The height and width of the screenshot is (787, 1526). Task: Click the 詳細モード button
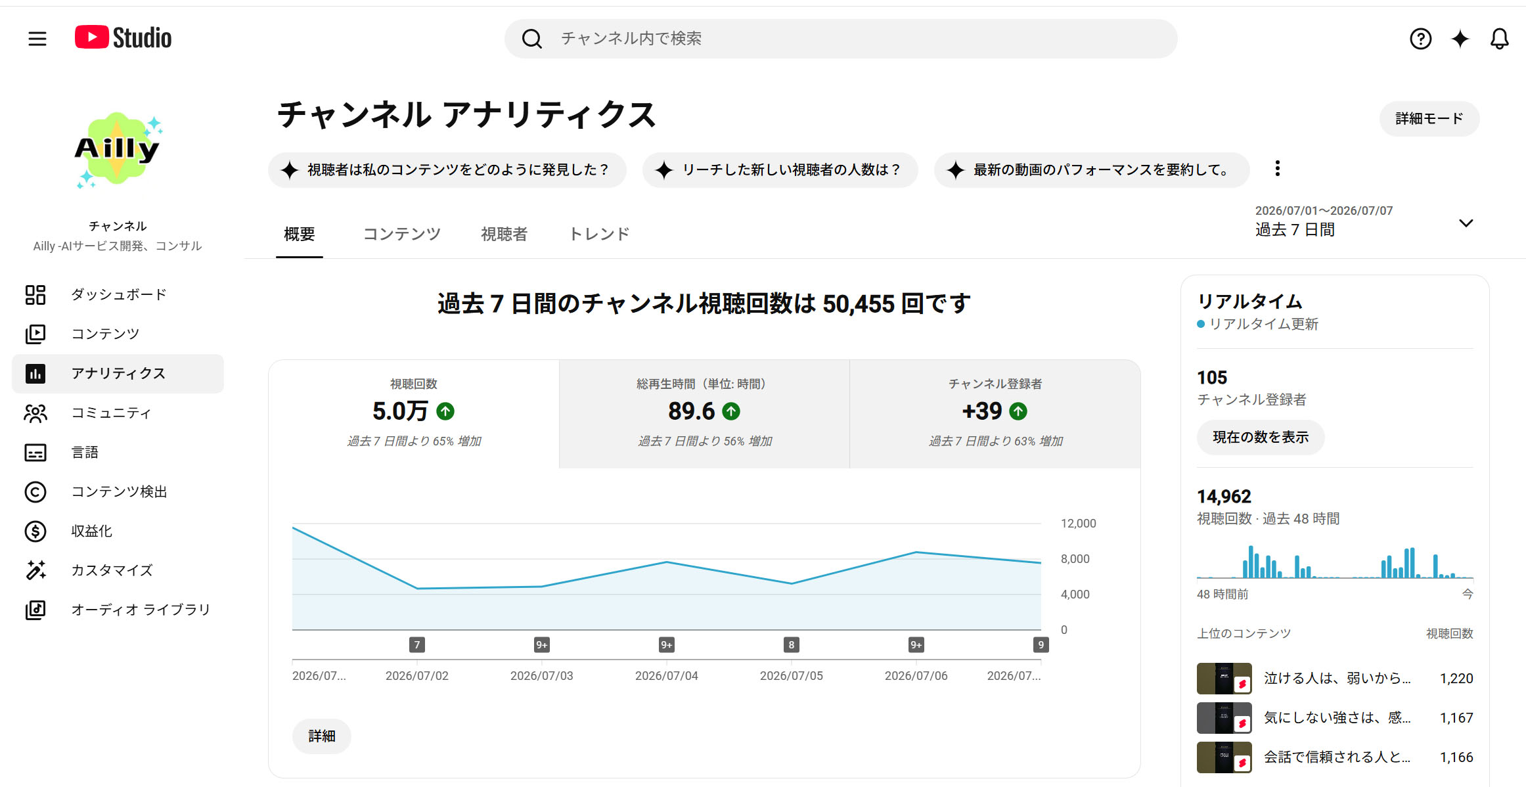[1429, 119]
